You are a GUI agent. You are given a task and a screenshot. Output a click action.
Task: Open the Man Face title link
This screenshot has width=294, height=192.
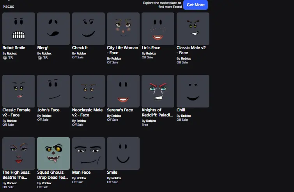[81, 173]
